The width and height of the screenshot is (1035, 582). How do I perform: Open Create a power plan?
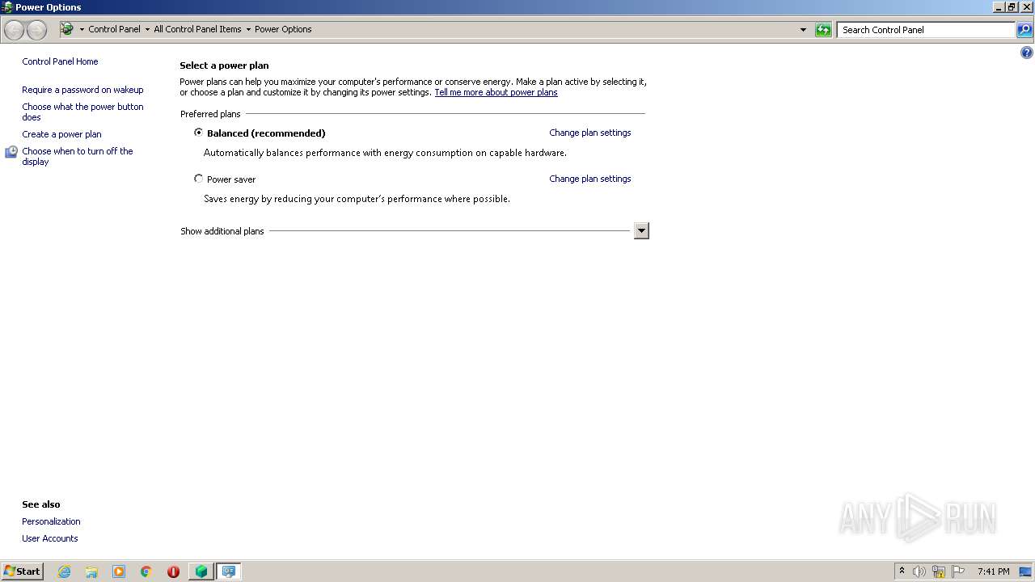pyautogui.click(x=61, y=134)
